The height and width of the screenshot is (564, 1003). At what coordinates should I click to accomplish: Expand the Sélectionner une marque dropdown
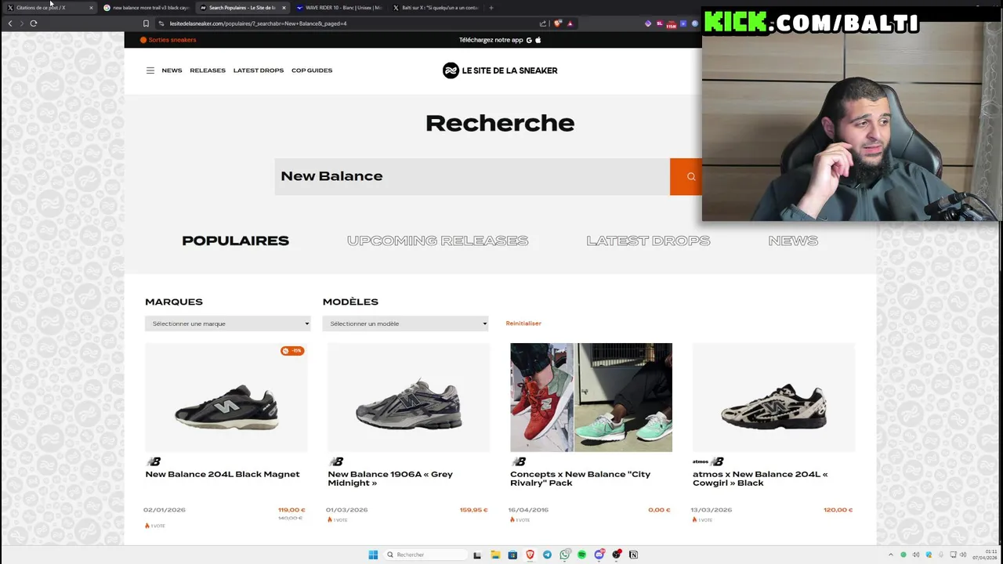pos(228,324)
